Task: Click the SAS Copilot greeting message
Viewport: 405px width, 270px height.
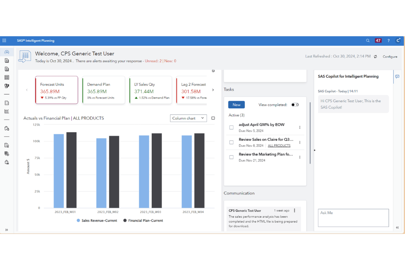Action: [353, 104]
